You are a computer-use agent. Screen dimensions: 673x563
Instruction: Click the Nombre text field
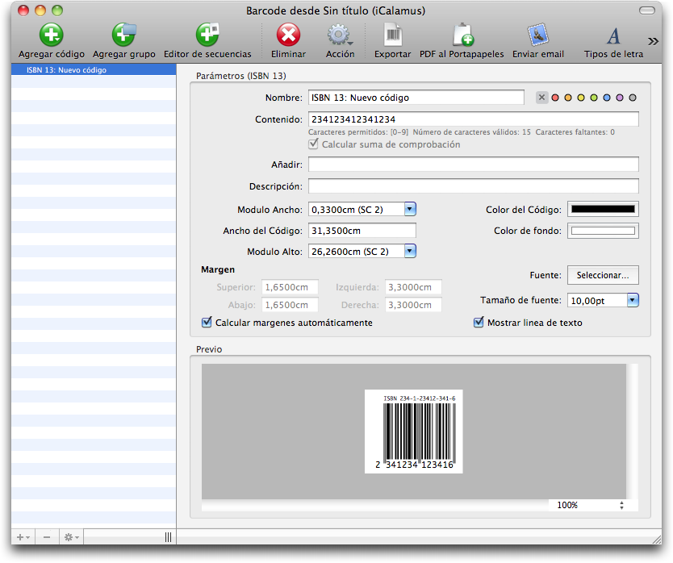pyautogui.click(x=416, y=98)
